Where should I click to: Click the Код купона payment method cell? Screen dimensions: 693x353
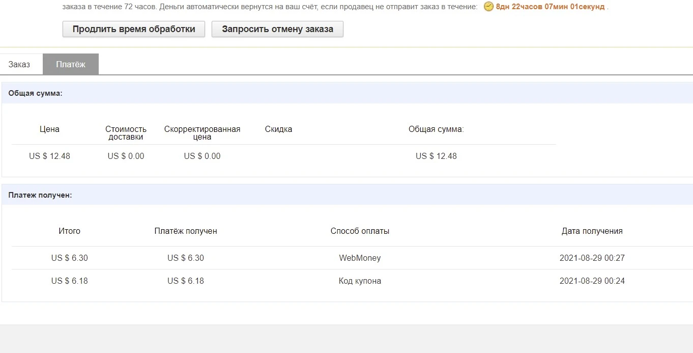pos(360,281)
